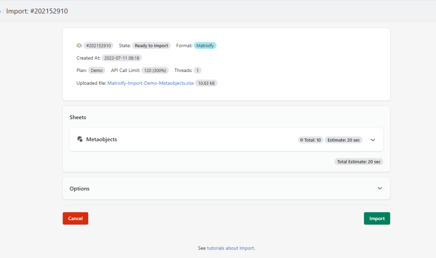Click the 120 (300%) API Call Limit badge
The height and width of the screenshot is (258, 436).
tap(155, 70)
